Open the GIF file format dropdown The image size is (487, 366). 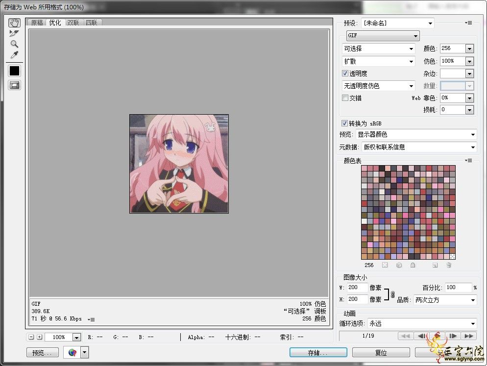point(383,35)
